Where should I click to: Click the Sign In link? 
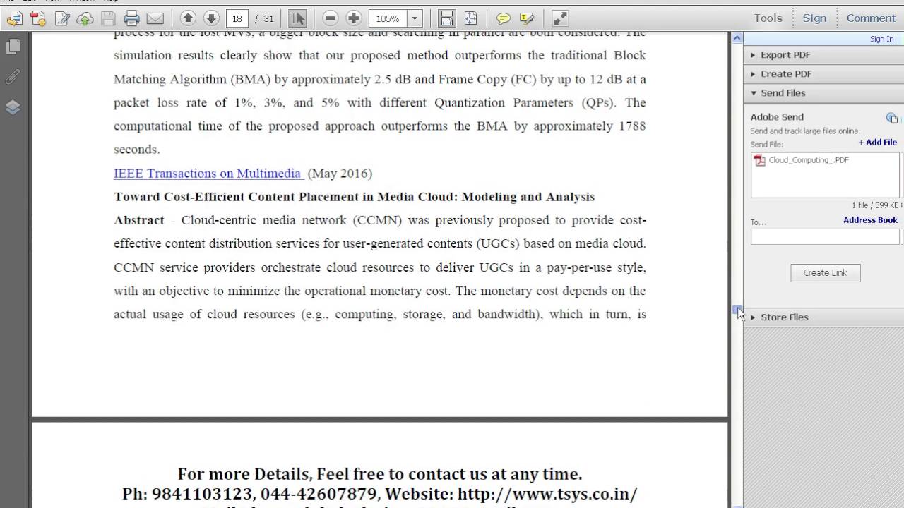tap(881, 39)
